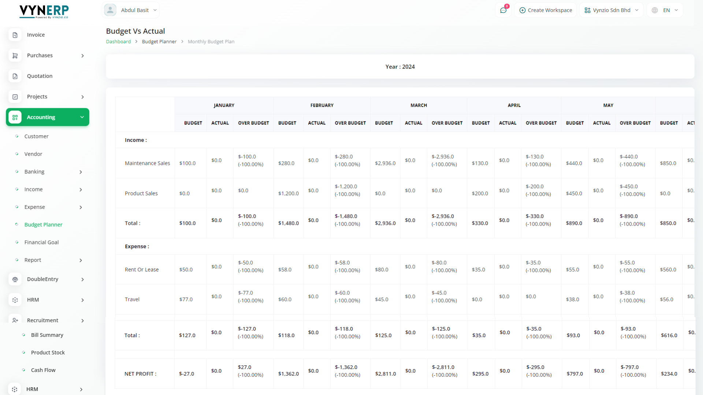Click the Create Workspace button

546,10
